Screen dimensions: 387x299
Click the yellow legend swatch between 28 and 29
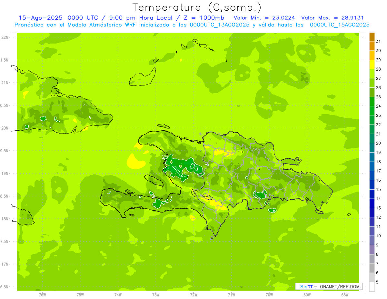tap(372, 65)
